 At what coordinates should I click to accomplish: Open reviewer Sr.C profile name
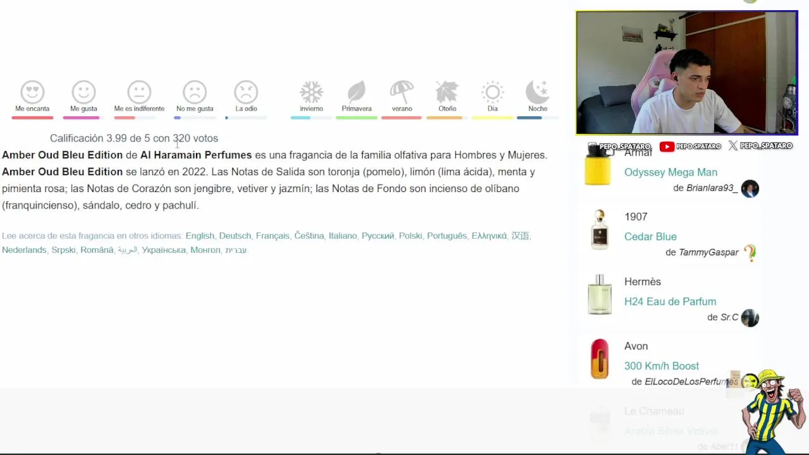(729, 317)
